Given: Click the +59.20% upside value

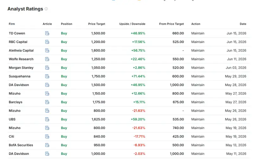Looking at the screenshot, I should tap(138, 119).
